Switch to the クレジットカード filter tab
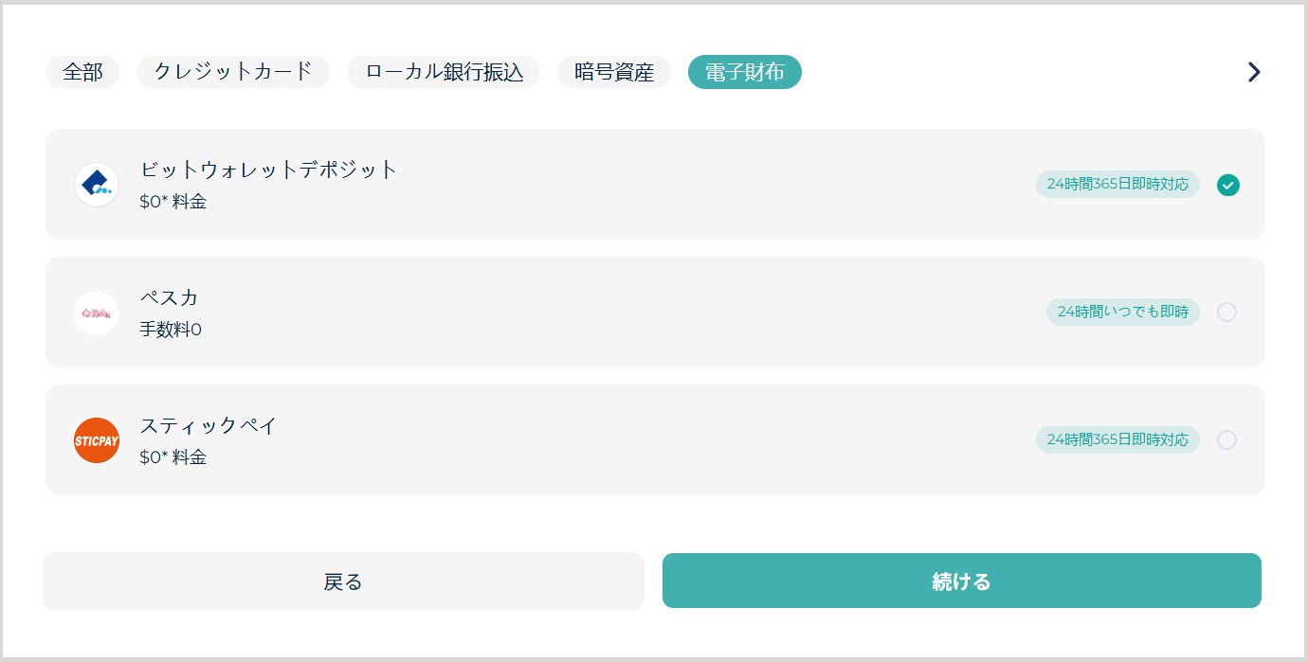 pos(233,72)
